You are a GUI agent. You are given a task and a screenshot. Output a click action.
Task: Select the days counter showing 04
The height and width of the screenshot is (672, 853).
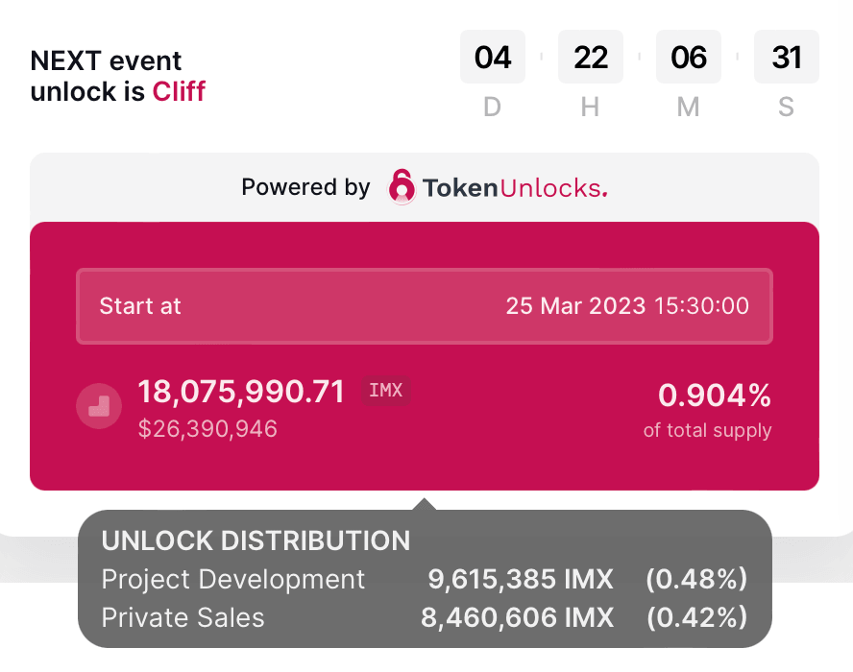point(492,57)
